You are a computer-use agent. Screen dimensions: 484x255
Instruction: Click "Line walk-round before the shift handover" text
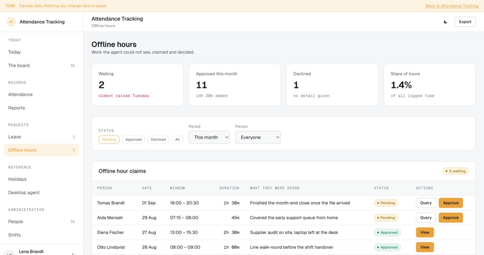[x=291, y=247]
